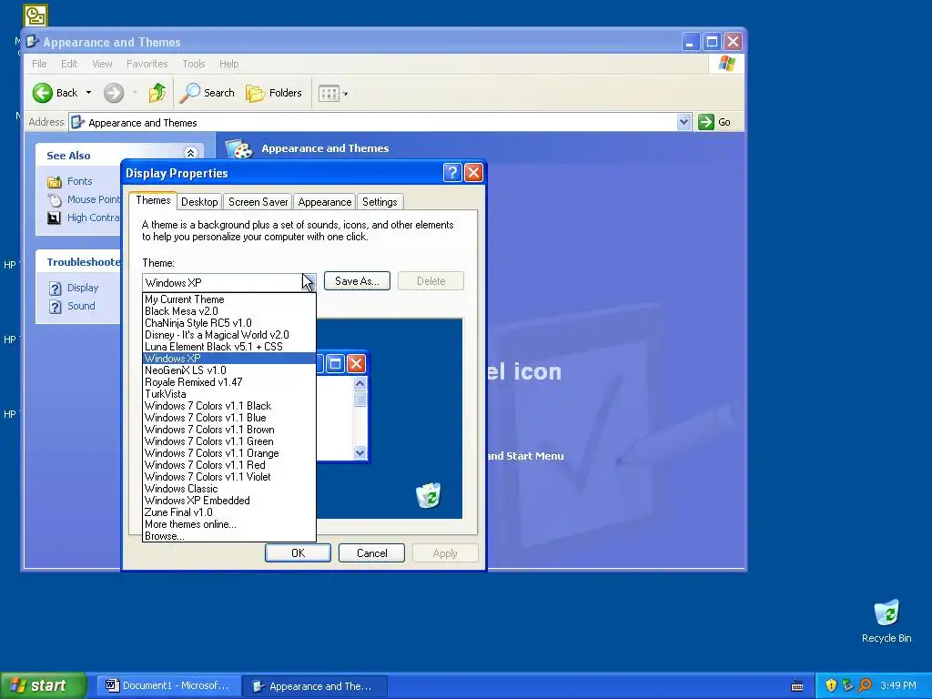932x699 pixels.
Task: Choose Luna Element Black v5.1 + CSS
Action: [229, 347]
